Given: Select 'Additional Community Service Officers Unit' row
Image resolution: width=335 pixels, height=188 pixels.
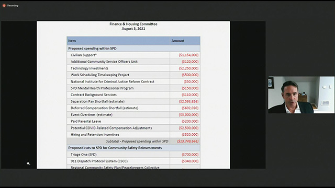Looking at the screenshot, I should [133, 62].
